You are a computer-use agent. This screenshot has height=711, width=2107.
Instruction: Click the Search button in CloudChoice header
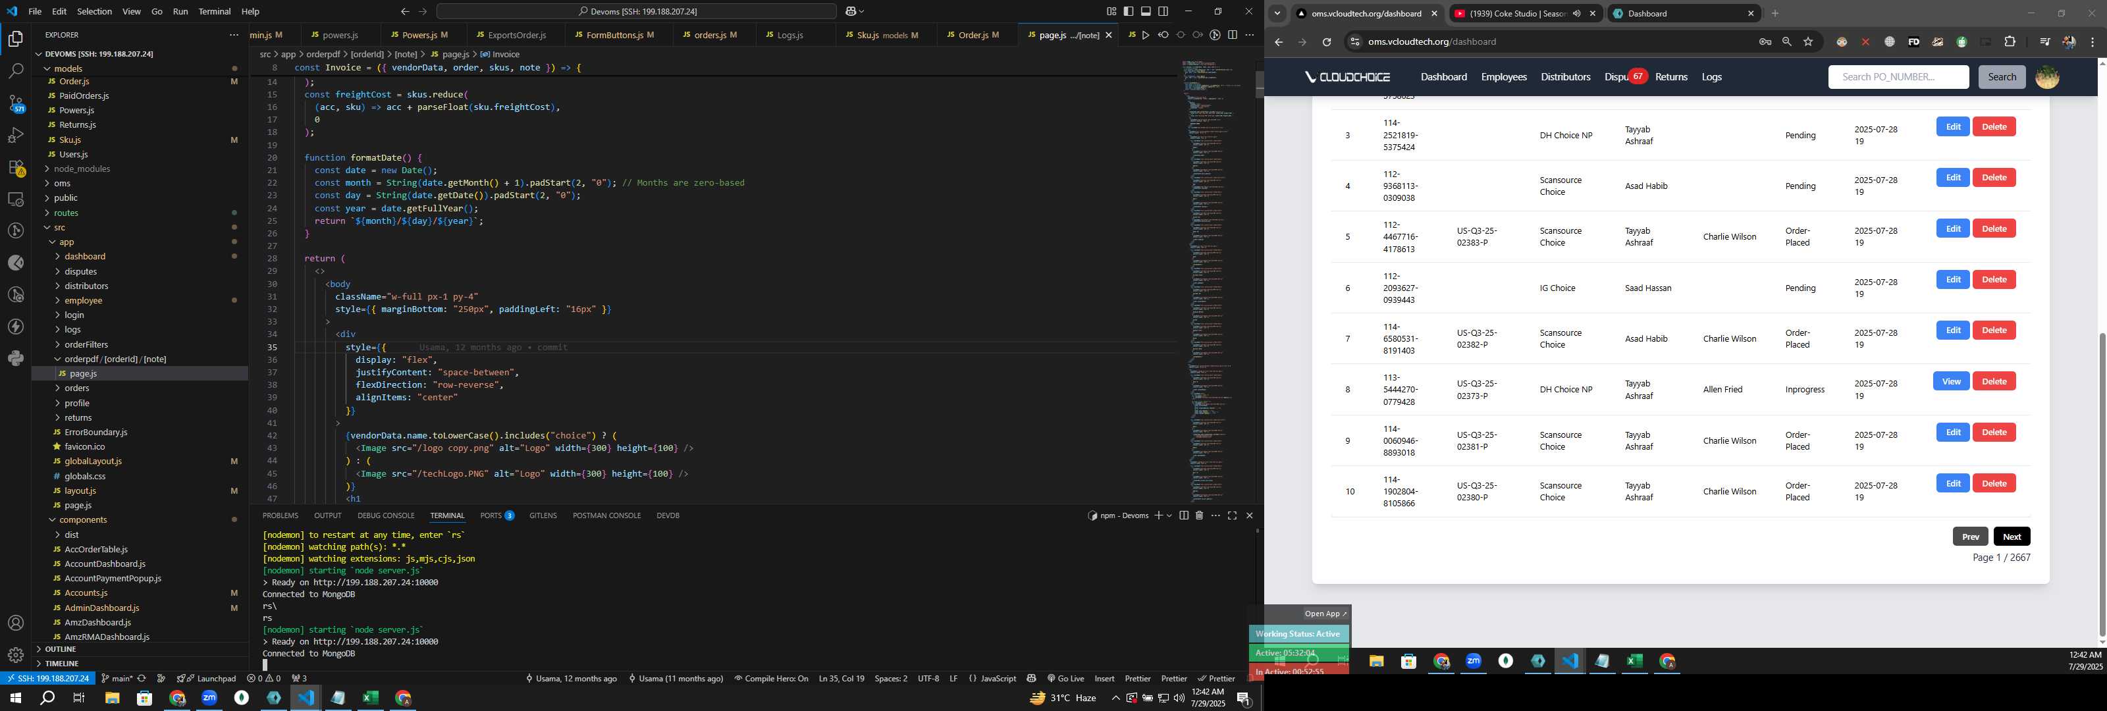click(2002, 77)
